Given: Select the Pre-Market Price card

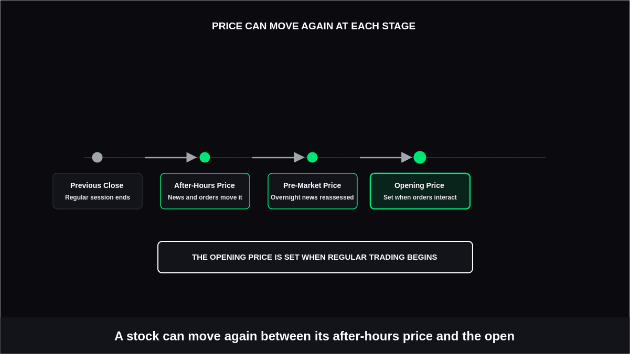Looking at the screenshot, I should (x=313, y=191).
